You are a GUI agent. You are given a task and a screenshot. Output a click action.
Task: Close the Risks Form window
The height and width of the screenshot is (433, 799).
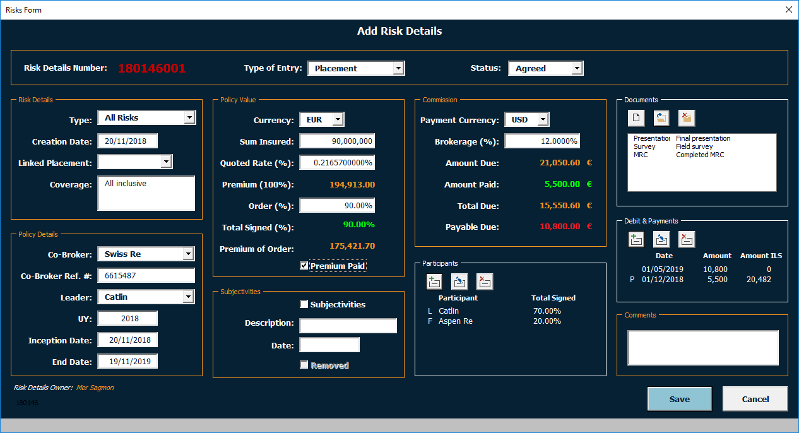coord(788,9)
